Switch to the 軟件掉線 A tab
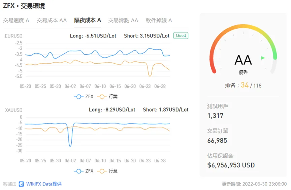Screen dimensions: 291x190 [x=159, y=21]
